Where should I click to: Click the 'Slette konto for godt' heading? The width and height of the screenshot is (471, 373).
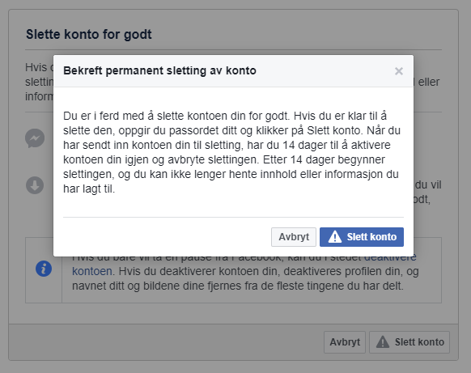[x=88, y=34]
